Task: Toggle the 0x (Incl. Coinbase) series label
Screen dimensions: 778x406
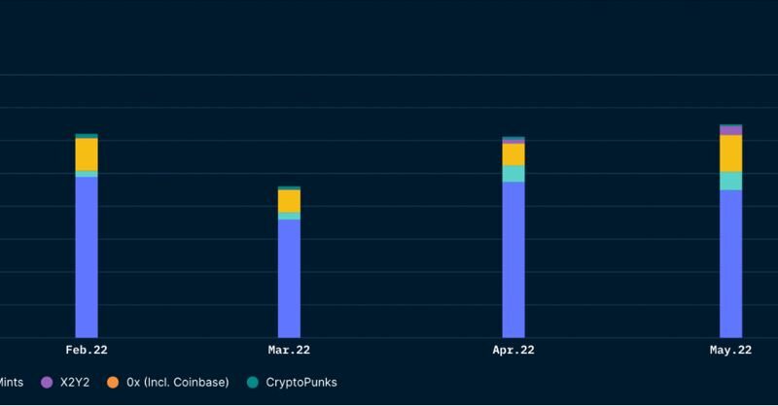Action: point(178,383)
